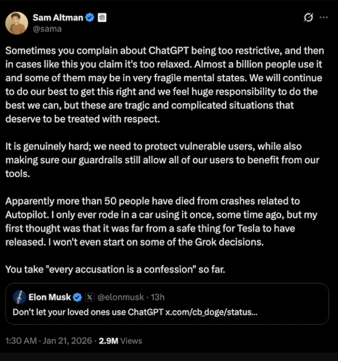Click the "It is genuinely hard" paragraph

point(162,160)
